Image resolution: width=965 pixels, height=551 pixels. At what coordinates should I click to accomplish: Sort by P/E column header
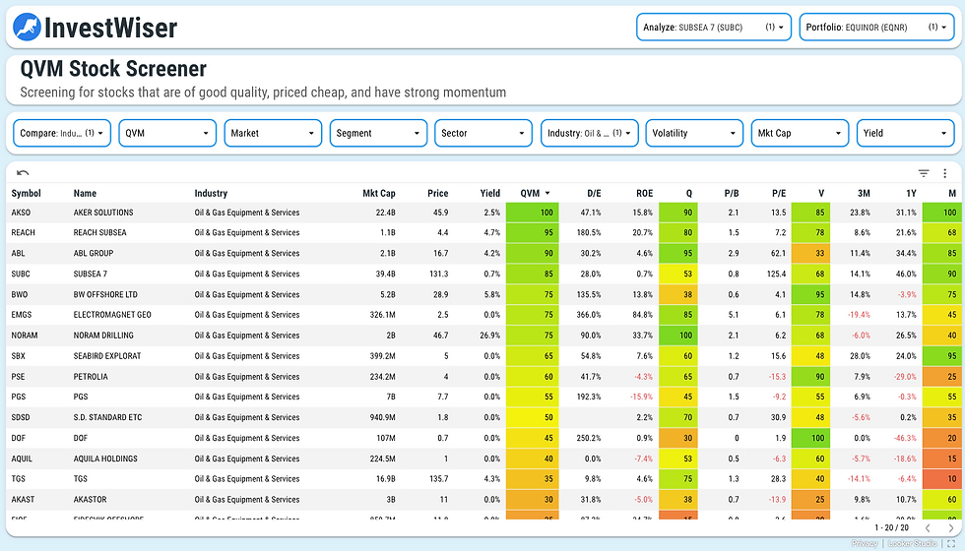tap(779, 193)
